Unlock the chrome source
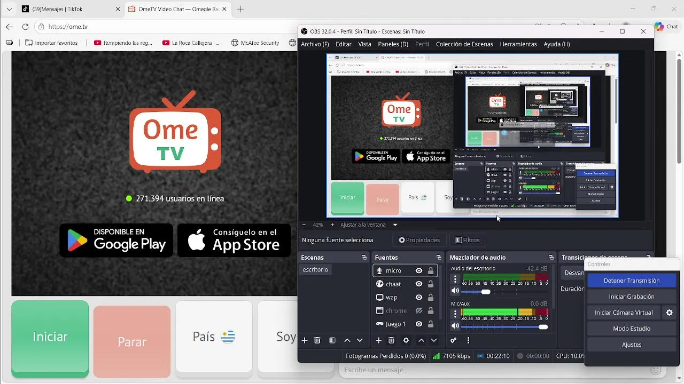The height and width of the screenshot is (384, 684). 431,311
